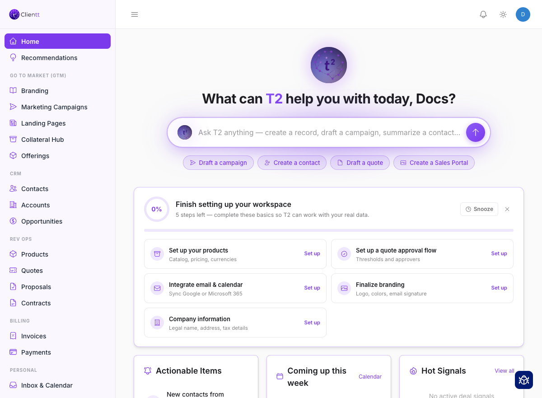Screen dimensions: 542x398
Task: Click the Create a contact chip
Action: (x=292, y=163)
